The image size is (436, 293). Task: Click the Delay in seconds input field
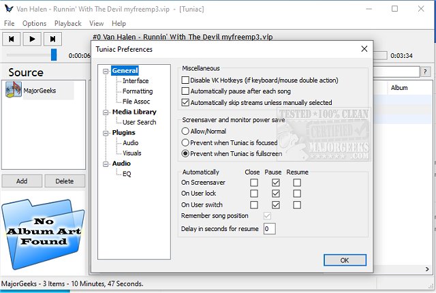tap(270, 229)
